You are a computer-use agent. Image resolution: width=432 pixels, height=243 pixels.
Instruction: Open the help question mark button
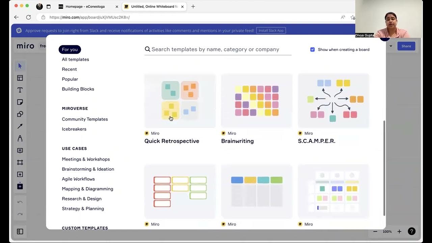[x=411, y=231]
